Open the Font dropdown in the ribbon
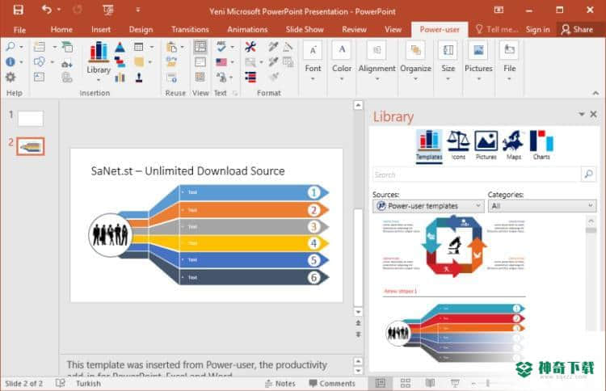Viewport: 606px width, 391px height. (313, 61)
